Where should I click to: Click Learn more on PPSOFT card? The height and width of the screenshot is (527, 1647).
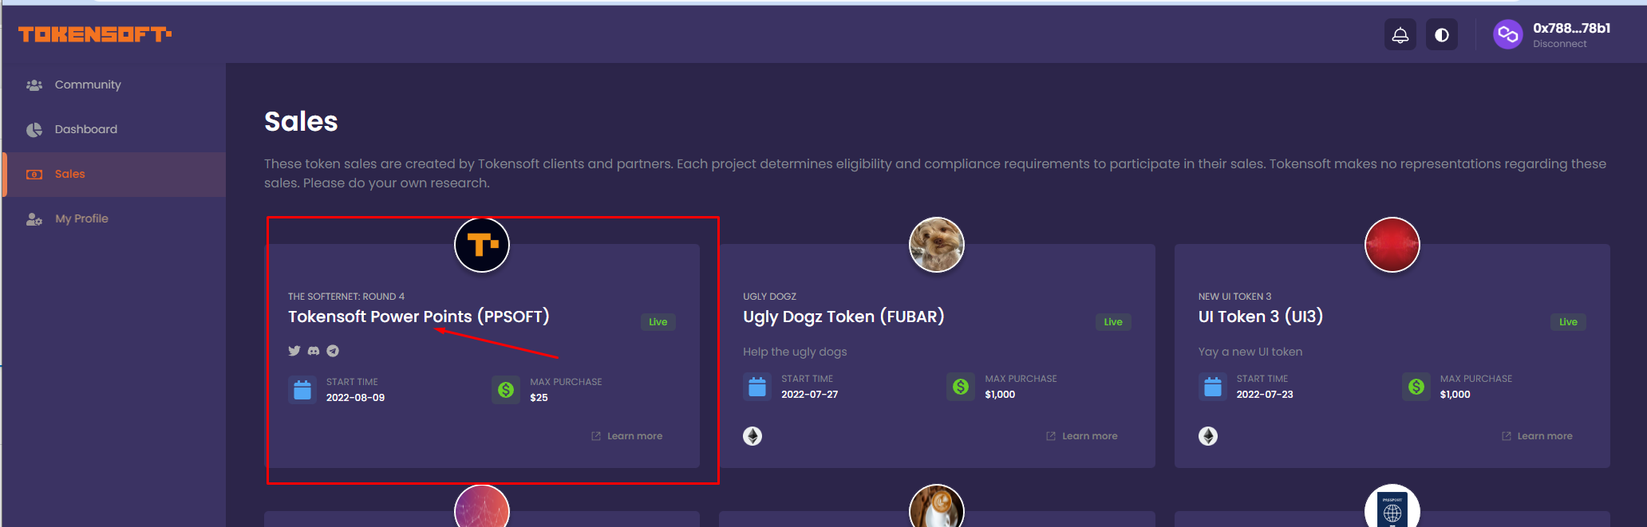coord(627,436)
